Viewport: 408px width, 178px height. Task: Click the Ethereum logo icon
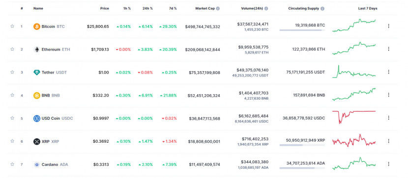click(37, 50)
